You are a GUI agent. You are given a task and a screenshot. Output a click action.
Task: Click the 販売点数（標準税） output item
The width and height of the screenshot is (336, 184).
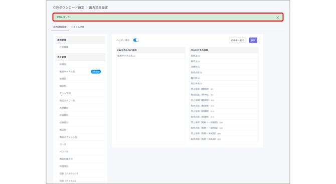click(224, 95)
